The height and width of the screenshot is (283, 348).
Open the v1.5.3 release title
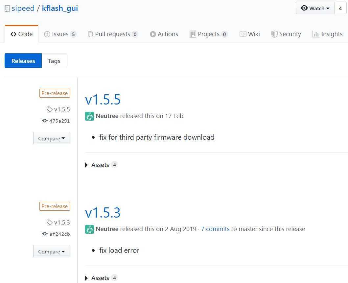click(x=103, y=212)
